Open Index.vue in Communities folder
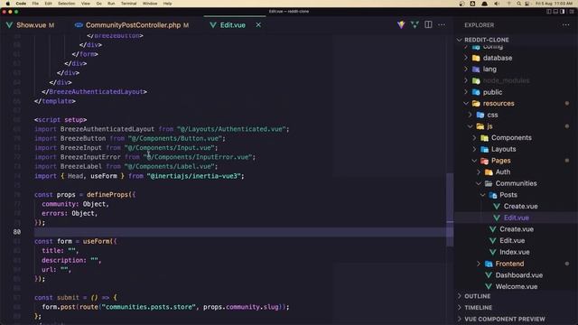Screen dimensions: 578x325 coord(514,252)
